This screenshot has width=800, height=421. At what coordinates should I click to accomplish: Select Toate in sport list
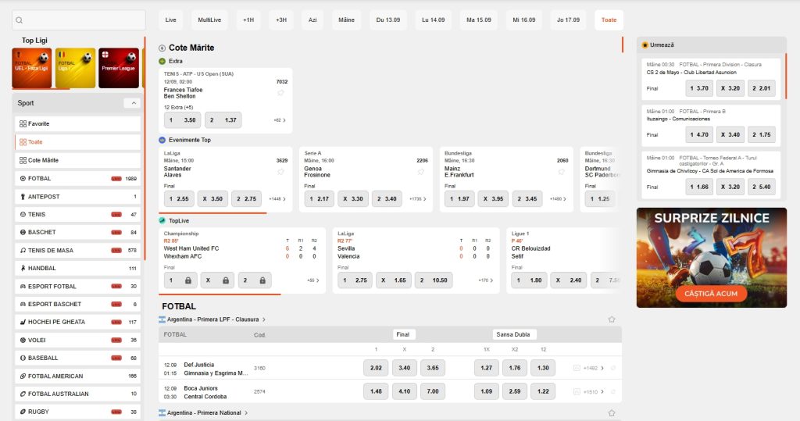(x=77, y=142)
